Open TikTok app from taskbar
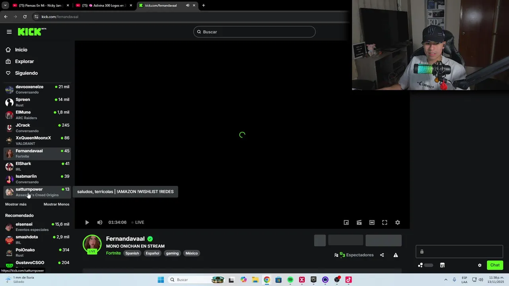This screenshot has width=509, height=286. (348, 280)
